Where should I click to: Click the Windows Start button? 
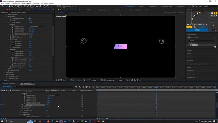click(2, 121)
